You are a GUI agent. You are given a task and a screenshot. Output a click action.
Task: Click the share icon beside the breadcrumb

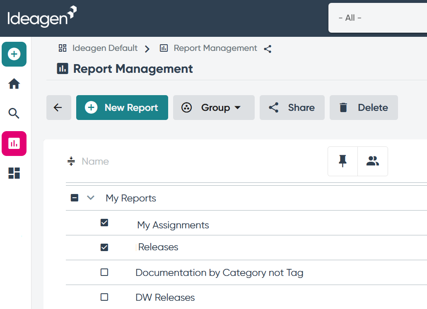[268, 49]
